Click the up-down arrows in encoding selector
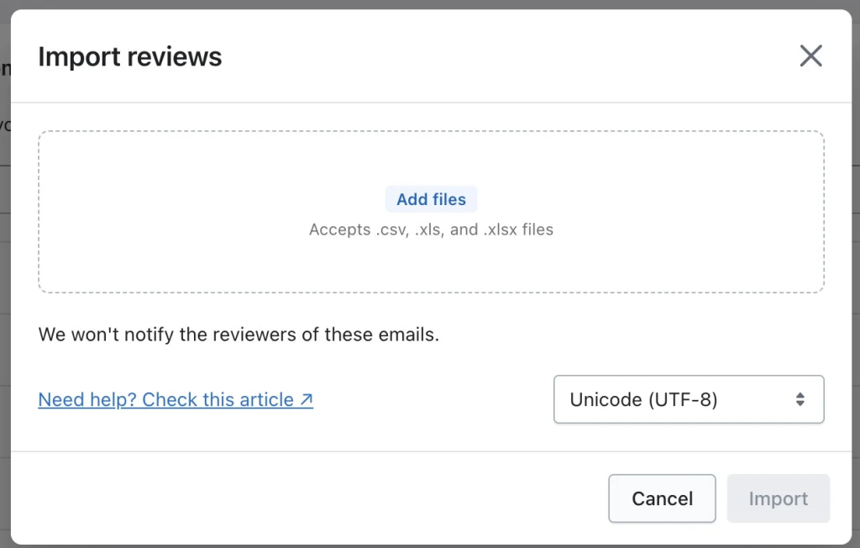 pyautogui.click(x=800, y=399)
